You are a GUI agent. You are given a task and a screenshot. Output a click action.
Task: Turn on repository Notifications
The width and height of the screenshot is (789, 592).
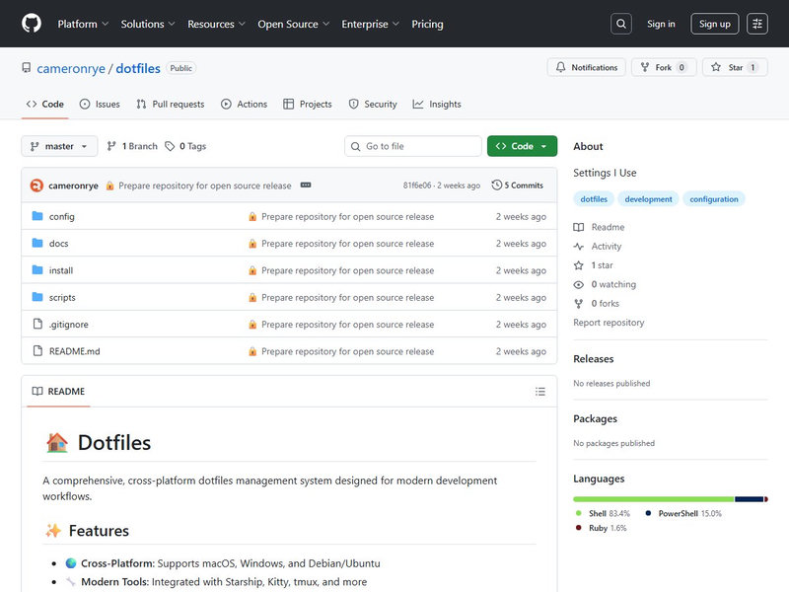(586, 67)
